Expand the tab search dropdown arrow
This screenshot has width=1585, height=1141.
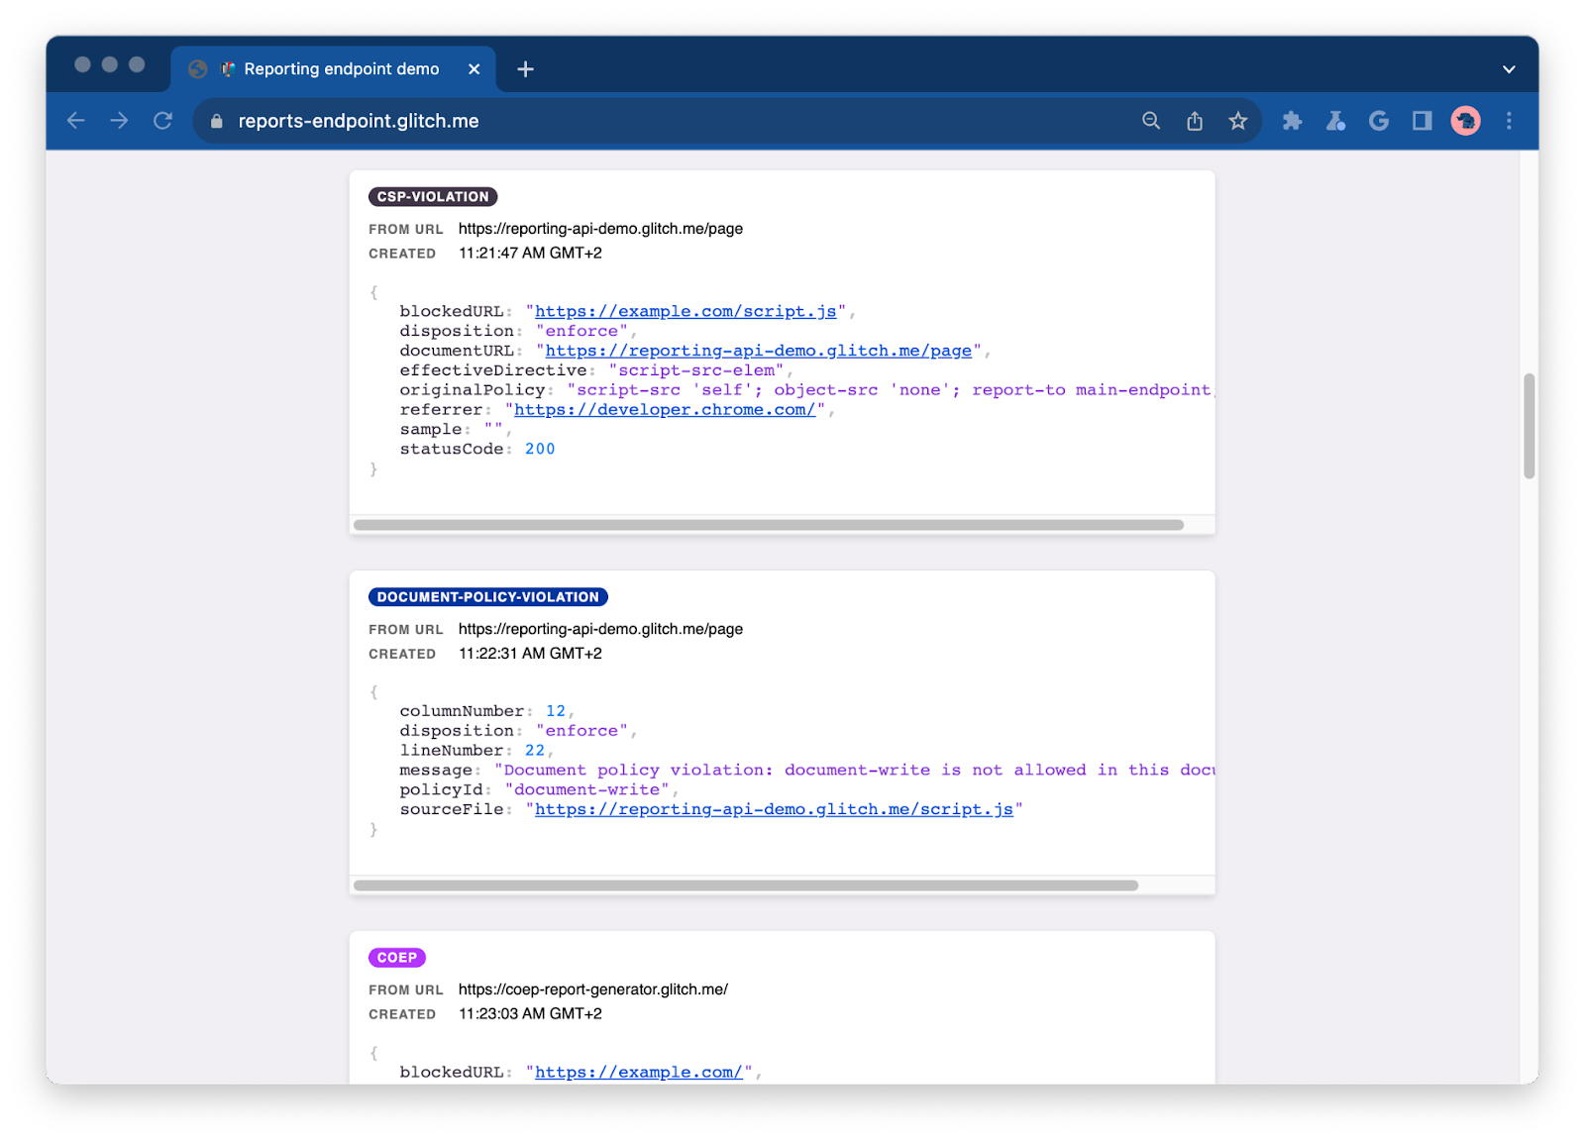pyautogui.click(x=1509, y=69)
